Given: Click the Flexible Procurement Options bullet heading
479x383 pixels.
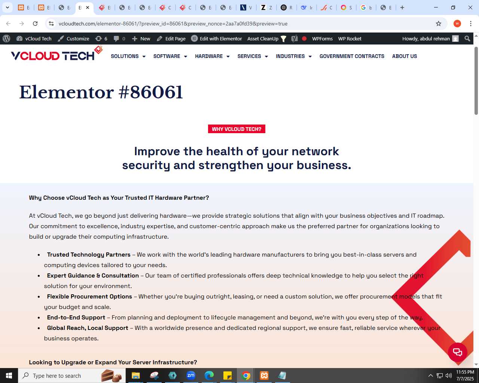Looking at the screenshot, I should (89, 297).
